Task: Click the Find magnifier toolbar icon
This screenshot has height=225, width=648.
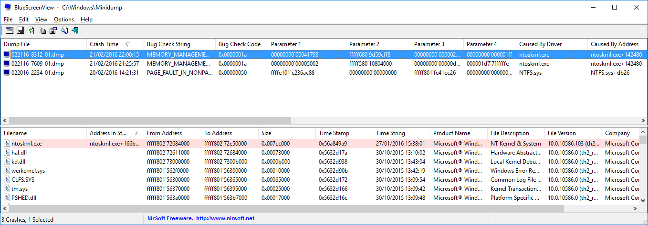Action: (x=64, y=30)
